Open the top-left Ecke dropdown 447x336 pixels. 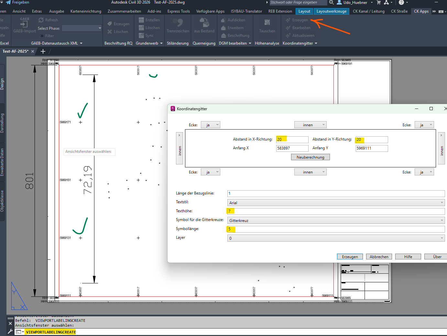210,125
